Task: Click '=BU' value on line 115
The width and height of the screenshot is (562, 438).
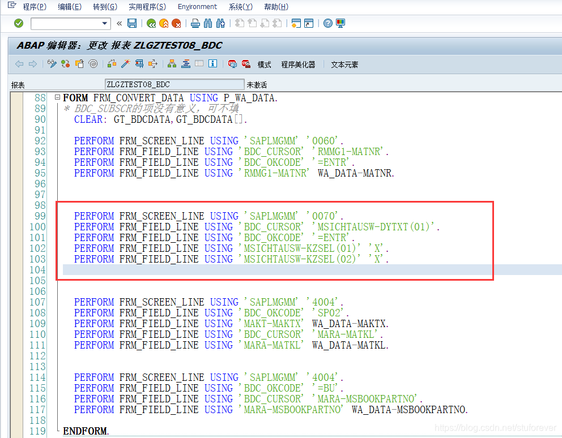Action: tap(326, 388)
